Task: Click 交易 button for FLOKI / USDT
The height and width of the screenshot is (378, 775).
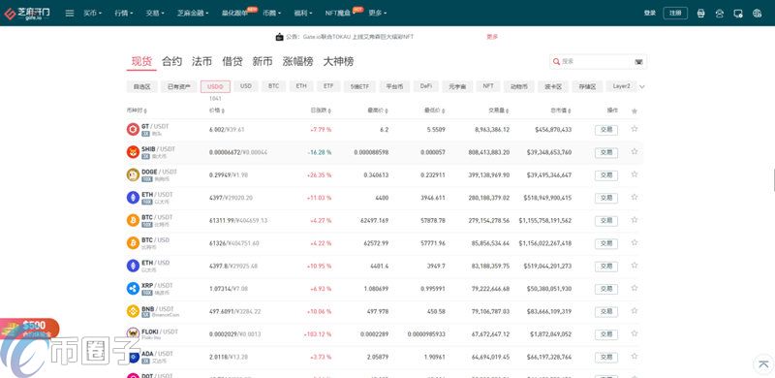Action: click(x=606, y=335)
